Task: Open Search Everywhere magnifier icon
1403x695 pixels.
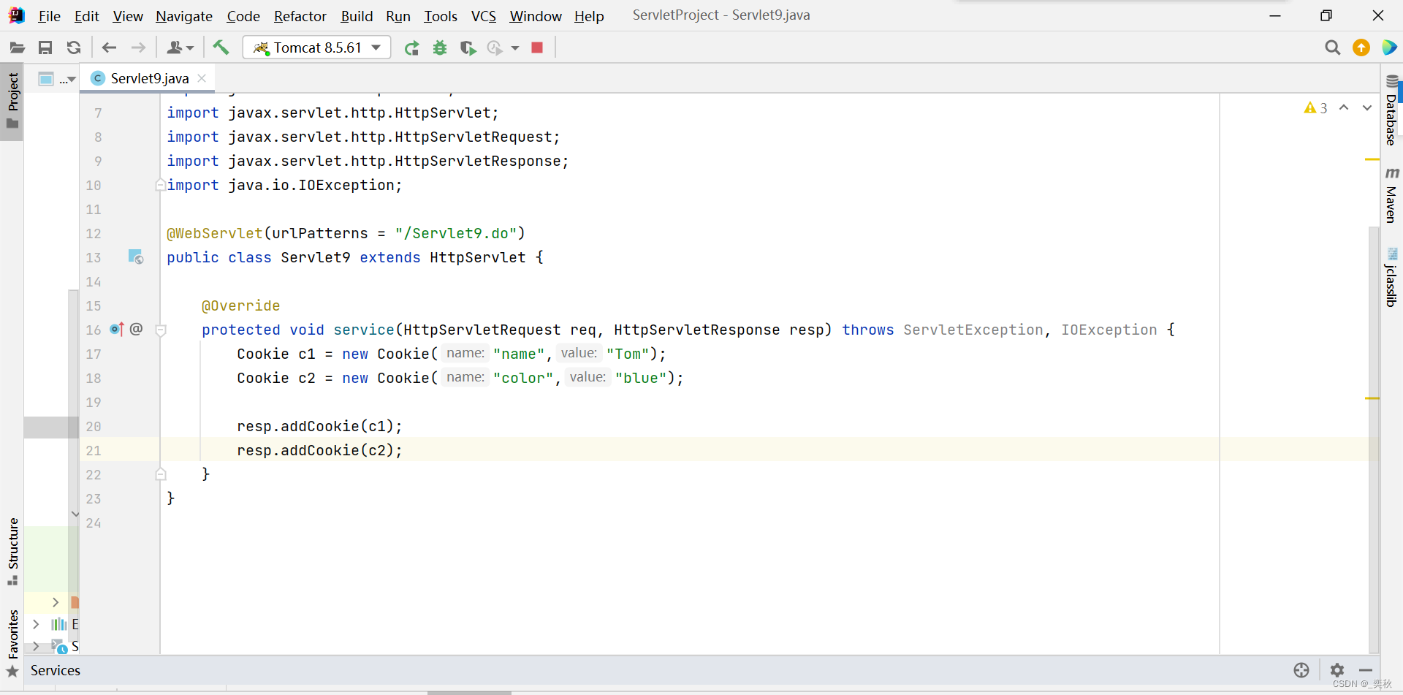Action: (1333, 48)
